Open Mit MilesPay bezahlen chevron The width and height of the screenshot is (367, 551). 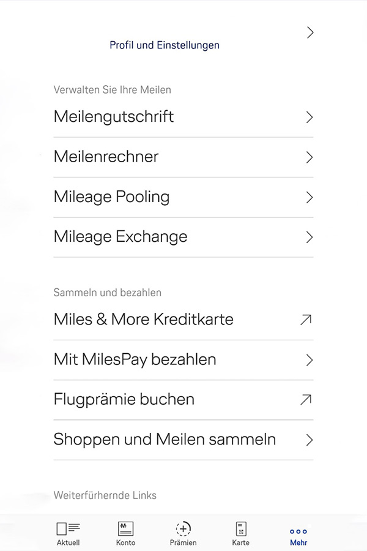(310, 359)
